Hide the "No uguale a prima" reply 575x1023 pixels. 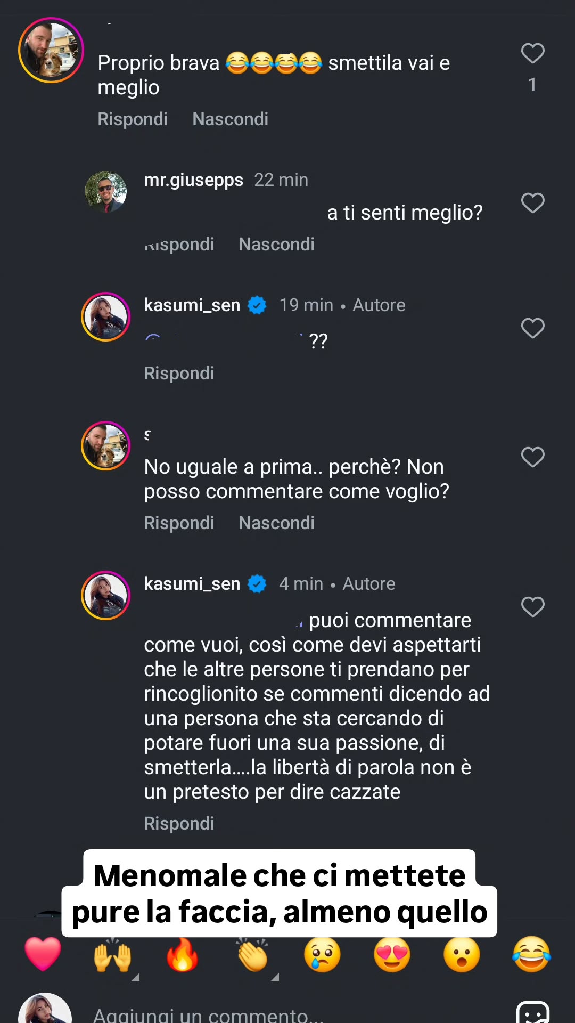pos(276,523)
